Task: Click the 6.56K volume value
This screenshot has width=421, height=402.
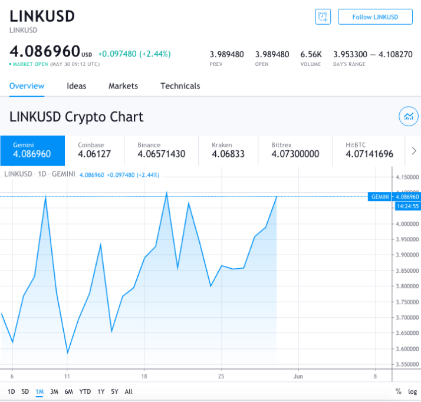Action: point(311,54)
